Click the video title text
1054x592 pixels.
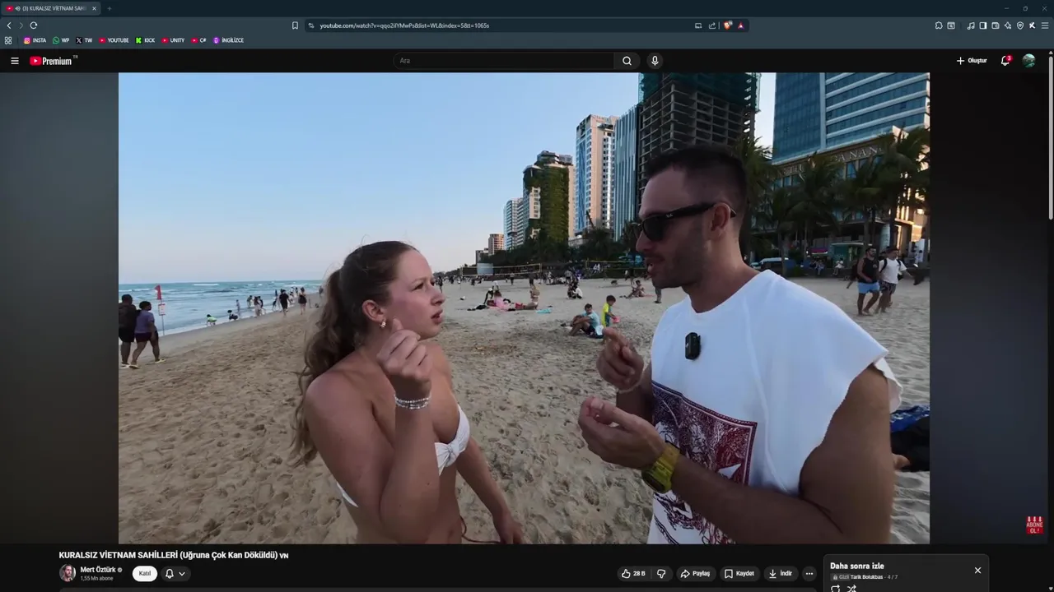[174, 555]
